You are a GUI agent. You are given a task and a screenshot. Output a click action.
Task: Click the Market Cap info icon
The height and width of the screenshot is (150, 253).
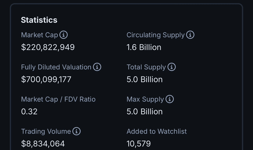[63, 35]
